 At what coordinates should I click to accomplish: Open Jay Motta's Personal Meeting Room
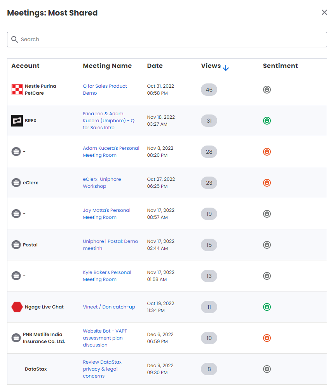click(x=106, y=214)
